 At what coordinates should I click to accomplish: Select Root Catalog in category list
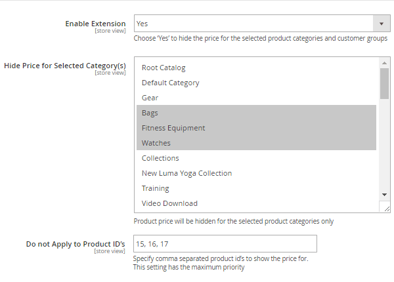tap(164, 68)
